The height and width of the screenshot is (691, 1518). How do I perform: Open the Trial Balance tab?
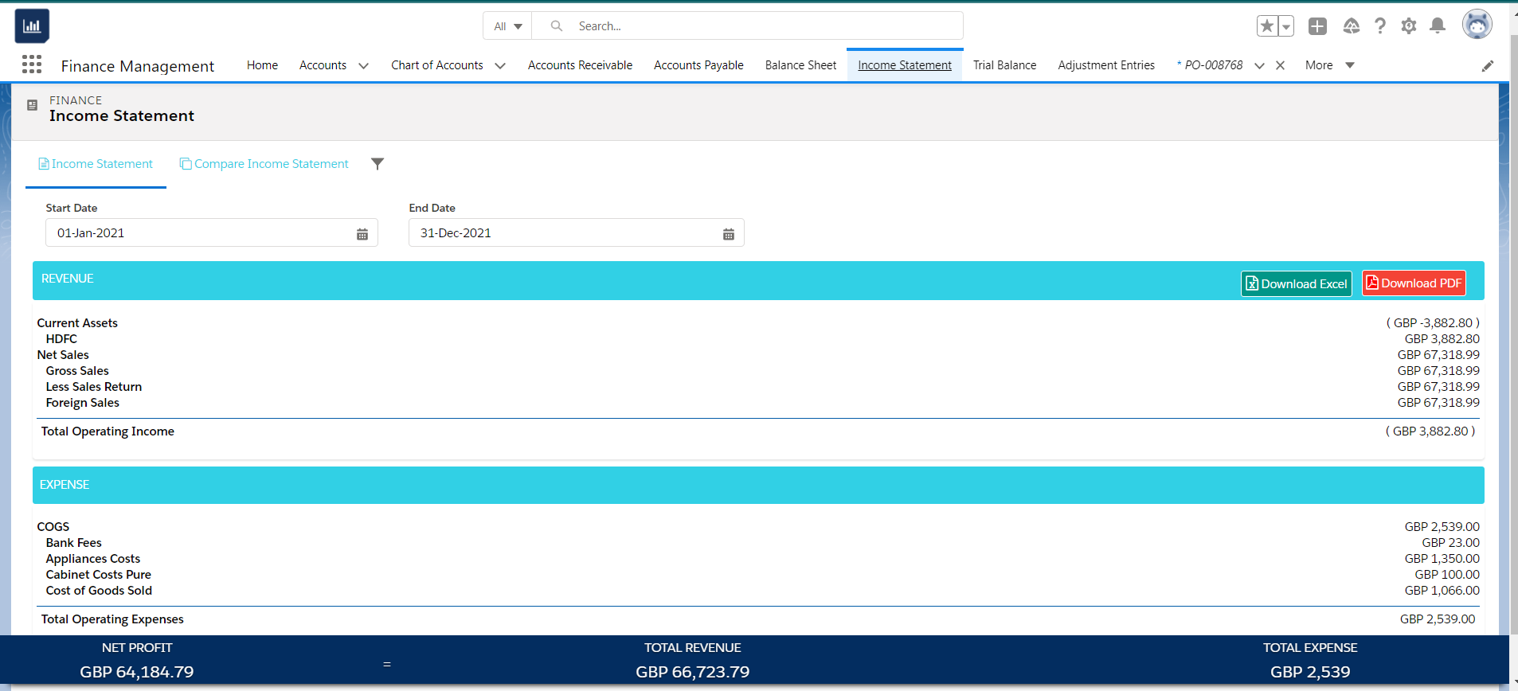(1004, 65)
